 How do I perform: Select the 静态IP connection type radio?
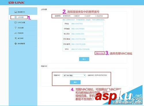click(x=74, y=16)
